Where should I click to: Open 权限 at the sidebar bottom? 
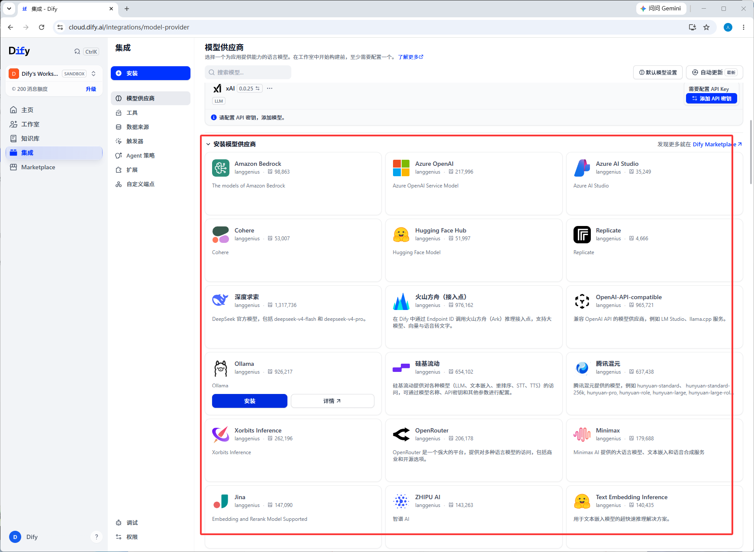pos(151,537)
